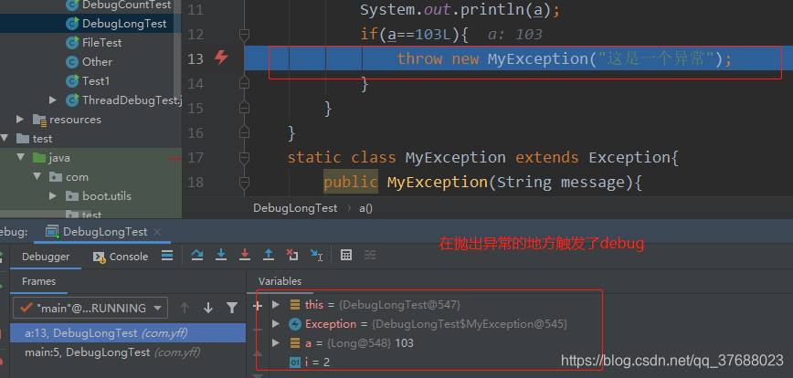This screenshot has height=378, width=793.
Task: Click the Console tab terminal icon
Action: (99, 257)
